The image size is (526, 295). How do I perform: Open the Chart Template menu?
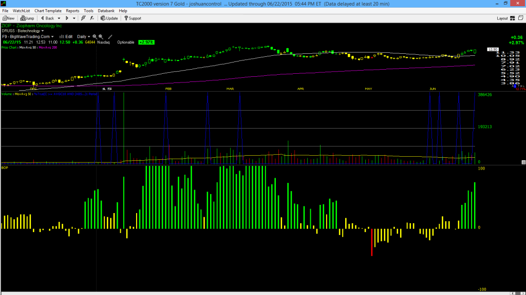pos(48,11)
